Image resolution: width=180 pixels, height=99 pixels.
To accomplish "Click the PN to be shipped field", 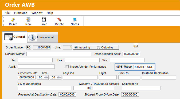I will (x=45, y=88).
